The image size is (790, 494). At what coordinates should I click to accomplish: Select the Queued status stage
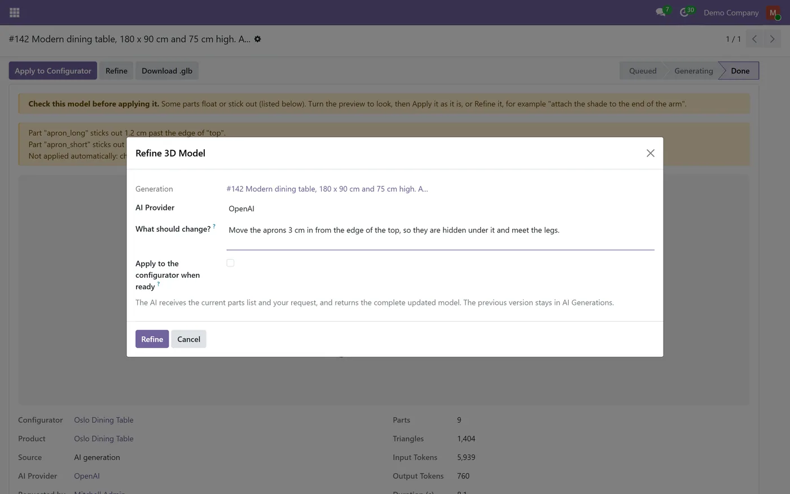(642, 71)
